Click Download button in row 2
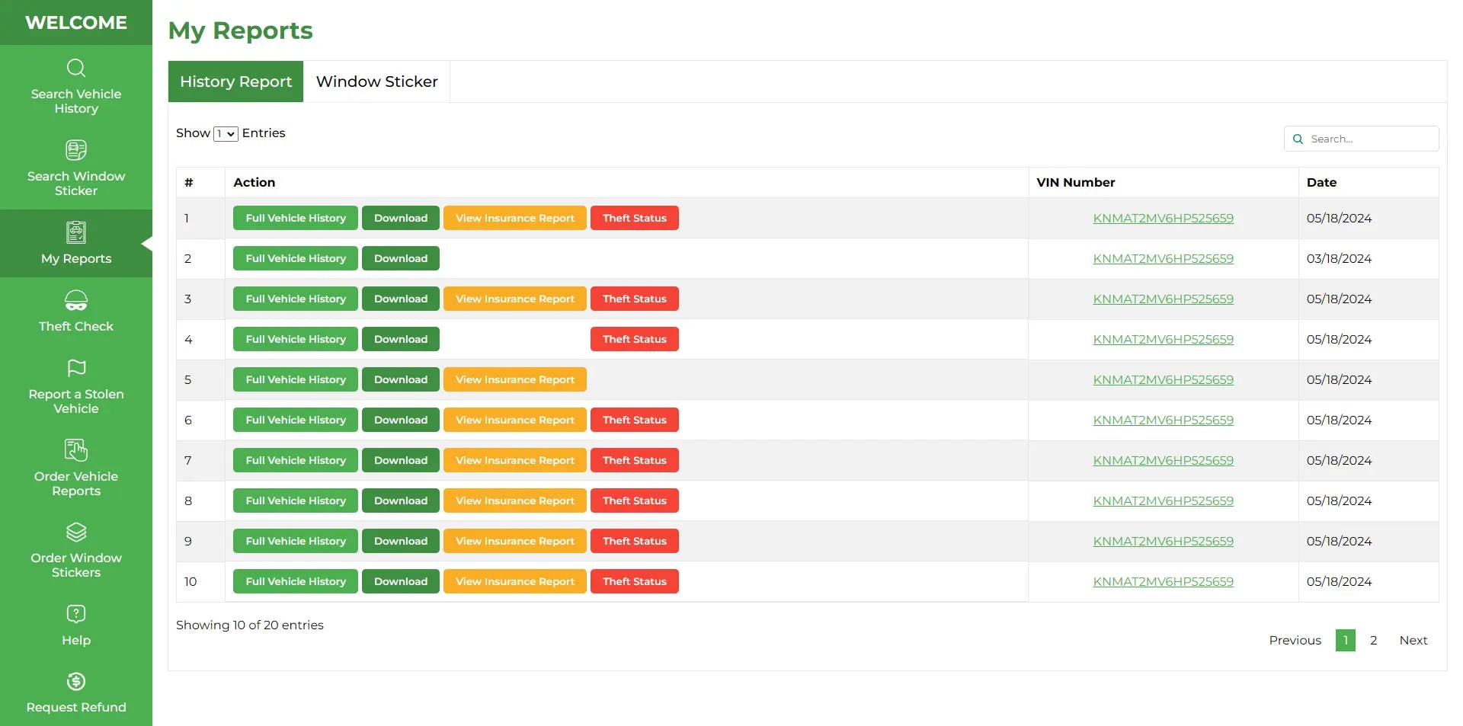This screenshot has height=726, width=1463. pos(401,258)
